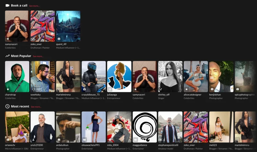The image size is (257, 152).
Task: Open charotrap green hoodie thumbnail
Action: pos(17,77)
